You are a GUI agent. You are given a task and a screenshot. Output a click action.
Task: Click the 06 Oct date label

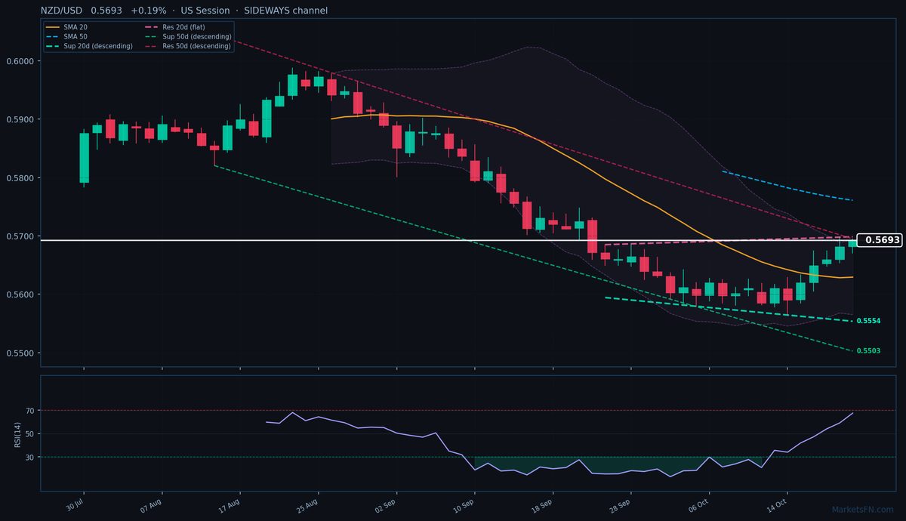pos(700,504)
